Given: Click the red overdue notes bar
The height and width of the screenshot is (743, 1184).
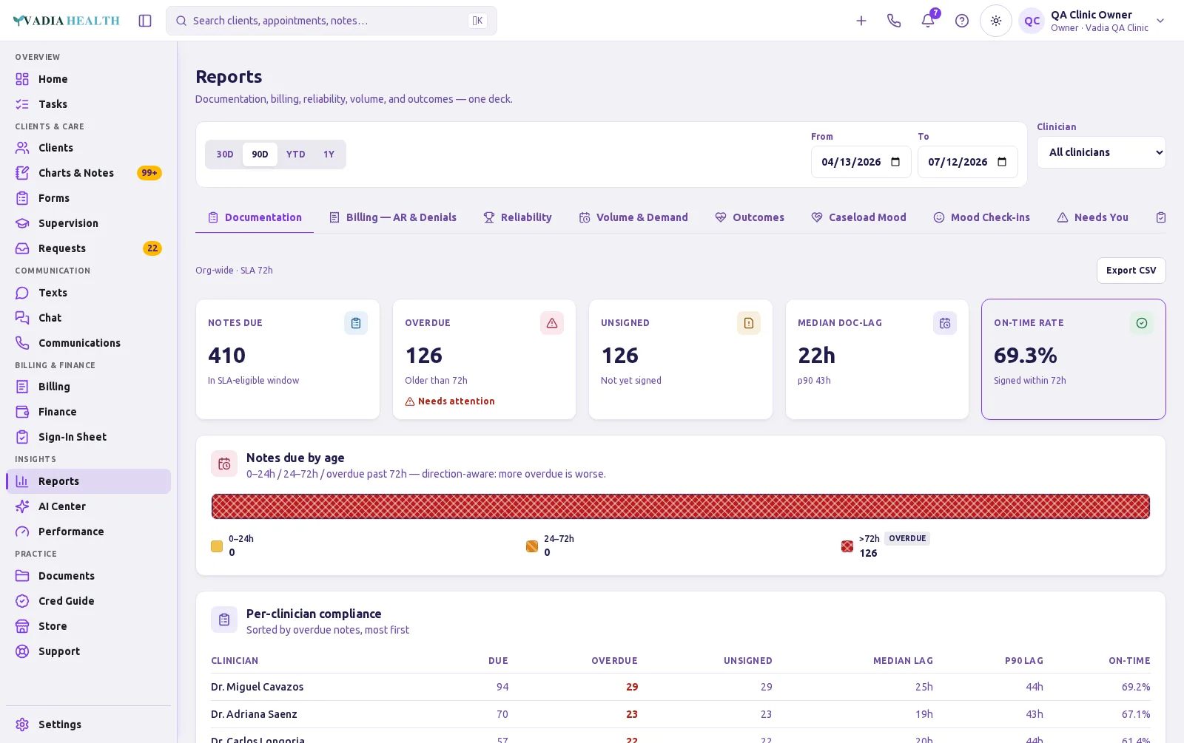Looking at the screenshot, I should point(681,506).
